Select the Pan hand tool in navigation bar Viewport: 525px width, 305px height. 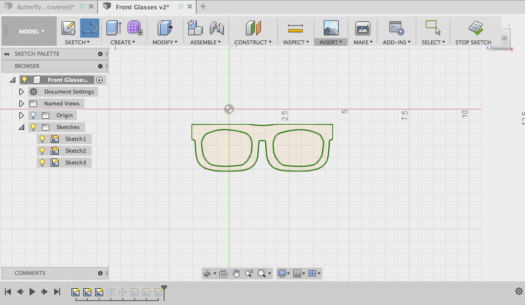click(x=236, y=273)
